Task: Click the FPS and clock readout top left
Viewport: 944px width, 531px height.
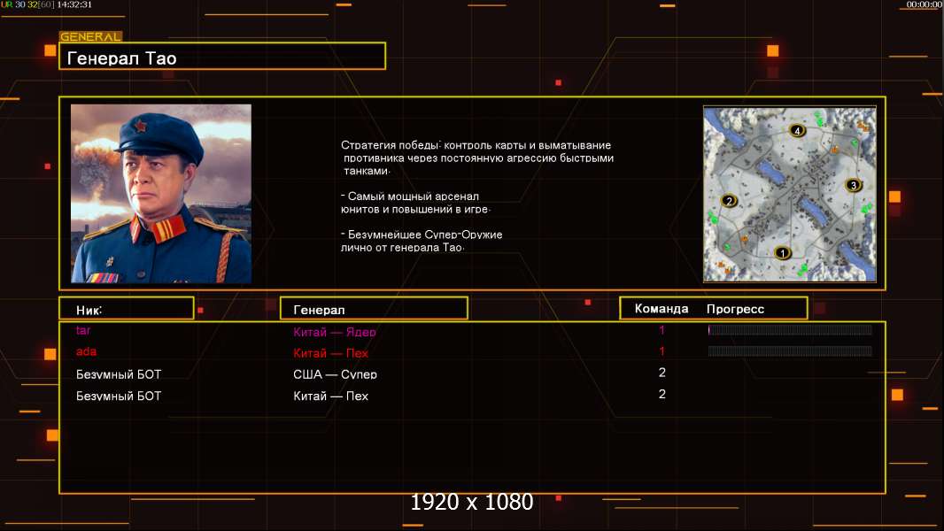Action: coord(46,4)
